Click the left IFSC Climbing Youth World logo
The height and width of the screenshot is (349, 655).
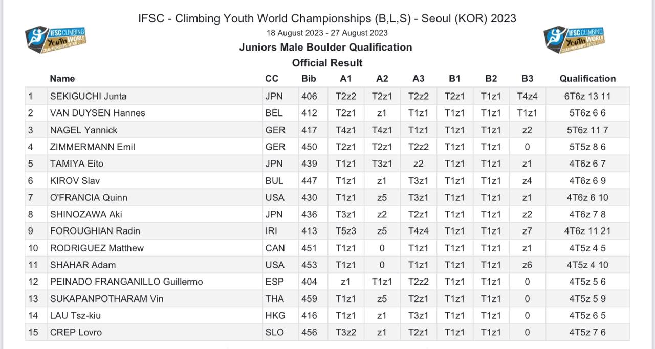(56, 40)
